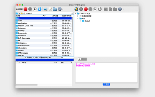
Task: Expand the 快速连接历史 tree node
Action: tap(78, 16)
